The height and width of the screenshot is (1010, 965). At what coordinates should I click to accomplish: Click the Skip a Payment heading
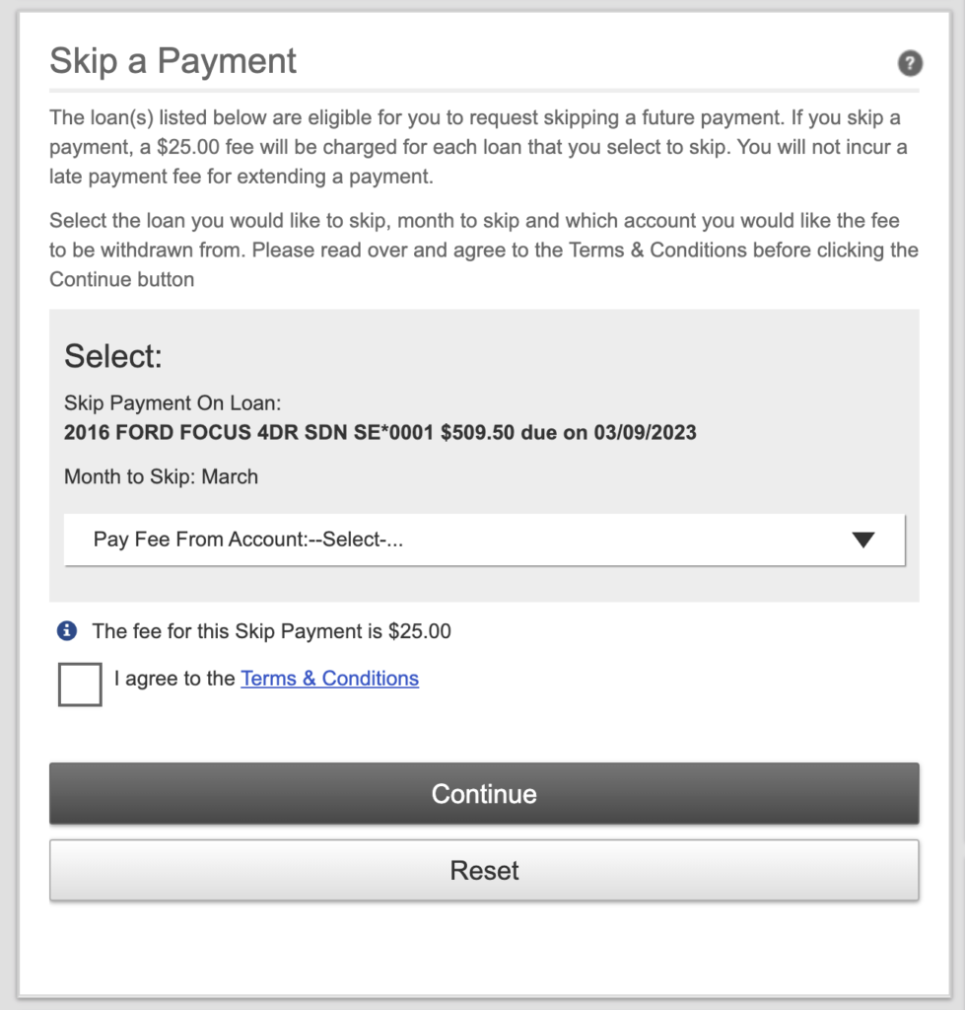pyautogui.click(x=172, y=61)
